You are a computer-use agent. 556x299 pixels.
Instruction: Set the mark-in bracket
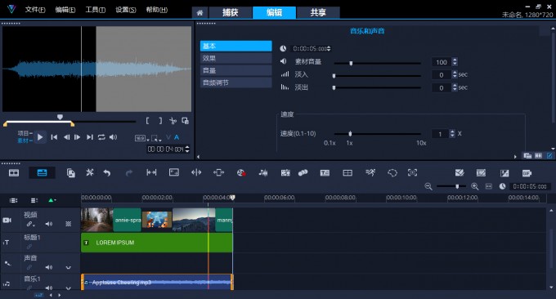pos(147,121)
